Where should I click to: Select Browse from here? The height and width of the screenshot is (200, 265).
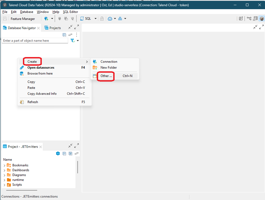click(54, 74)
